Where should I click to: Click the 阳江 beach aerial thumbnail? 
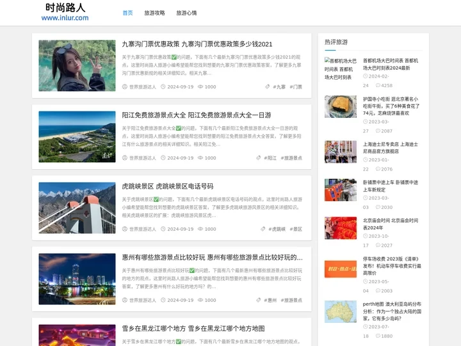click(77, 136)
